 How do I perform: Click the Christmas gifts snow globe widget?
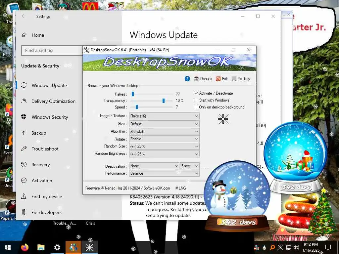295,158
